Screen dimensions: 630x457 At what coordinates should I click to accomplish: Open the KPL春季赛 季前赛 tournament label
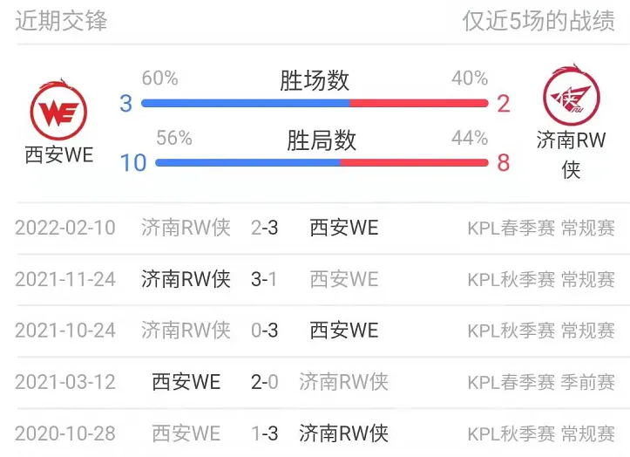pos(541,382)
